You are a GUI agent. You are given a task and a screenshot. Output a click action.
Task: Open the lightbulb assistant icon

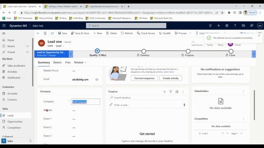210,25
